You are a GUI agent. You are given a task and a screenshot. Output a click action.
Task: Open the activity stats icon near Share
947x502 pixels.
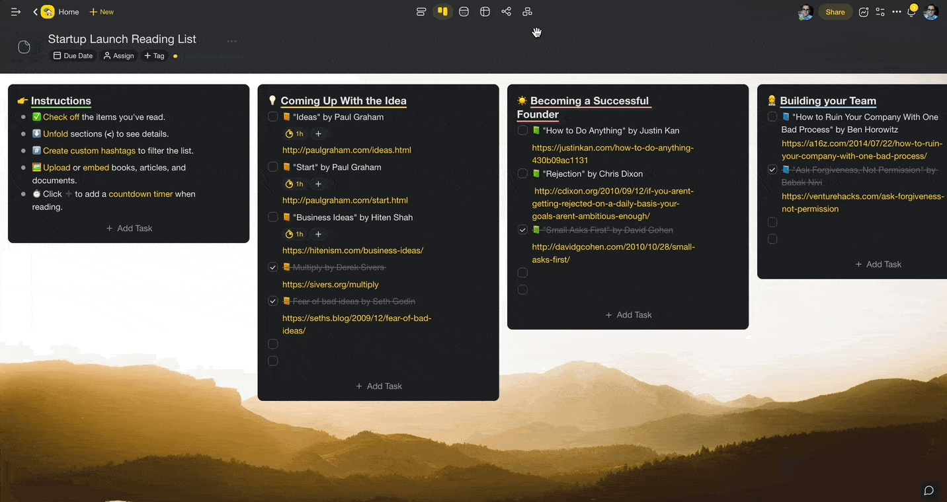click(x=864, y=11)
